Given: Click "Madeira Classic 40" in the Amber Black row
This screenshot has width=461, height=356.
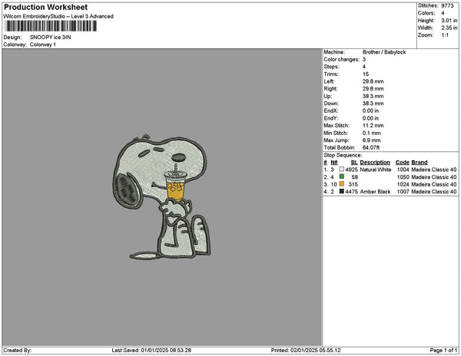Looking at the screenshot, I should point(434,191).
